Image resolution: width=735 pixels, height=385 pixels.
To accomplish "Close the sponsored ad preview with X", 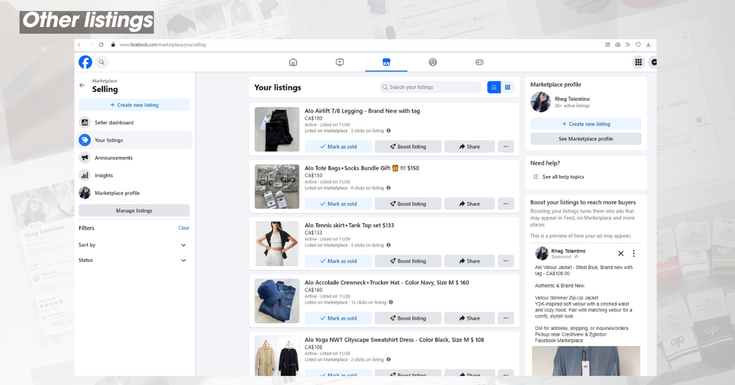I will pyautogui.click(x=620, y=253).
